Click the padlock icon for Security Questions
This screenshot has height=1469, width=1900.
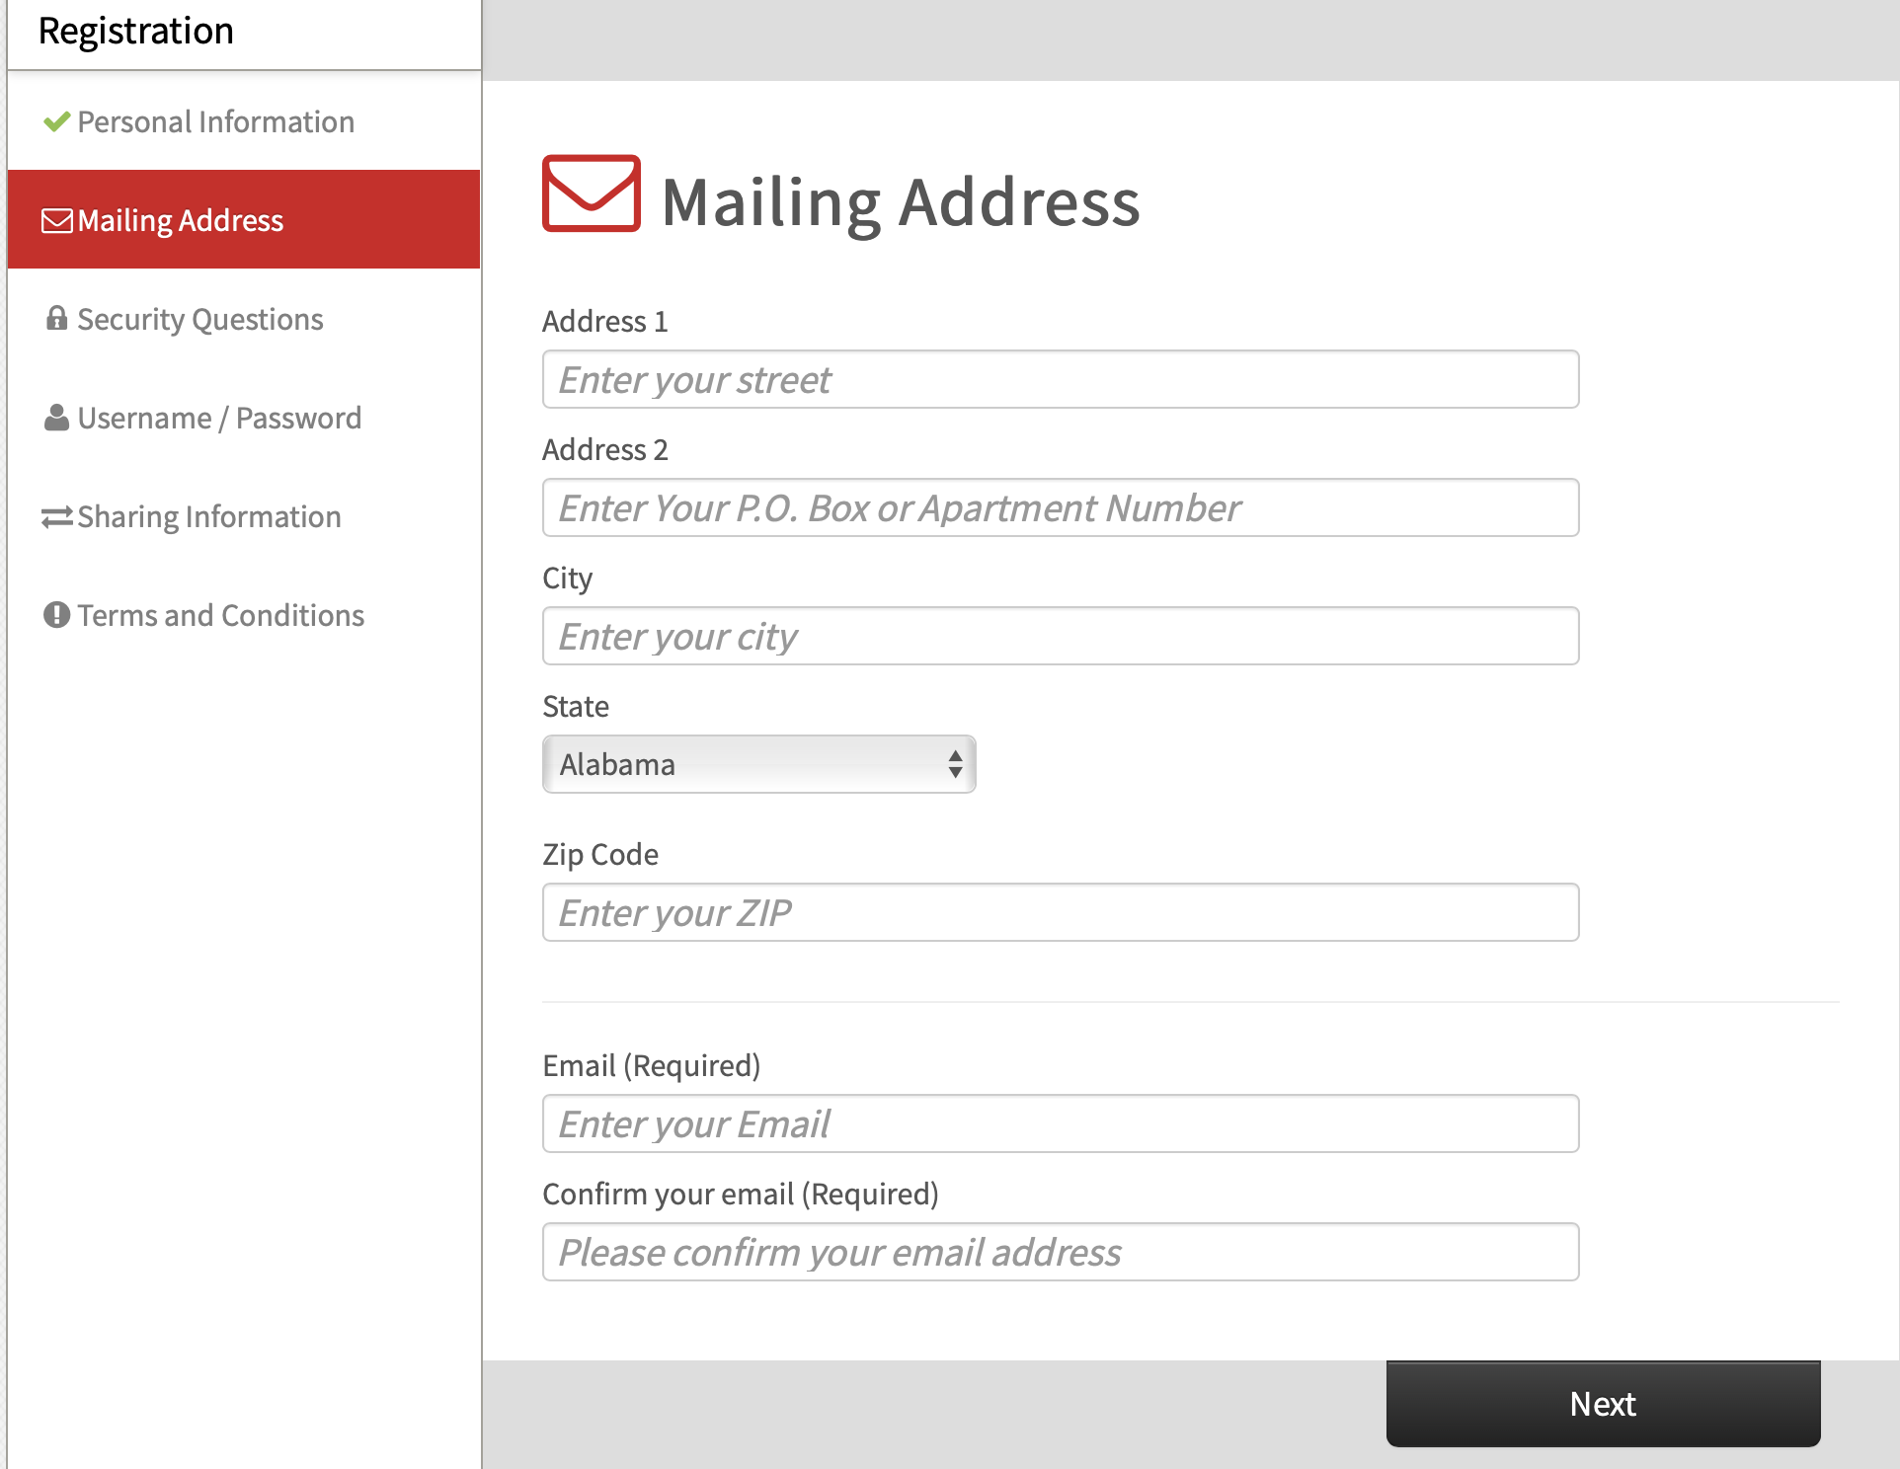(56, 318)
